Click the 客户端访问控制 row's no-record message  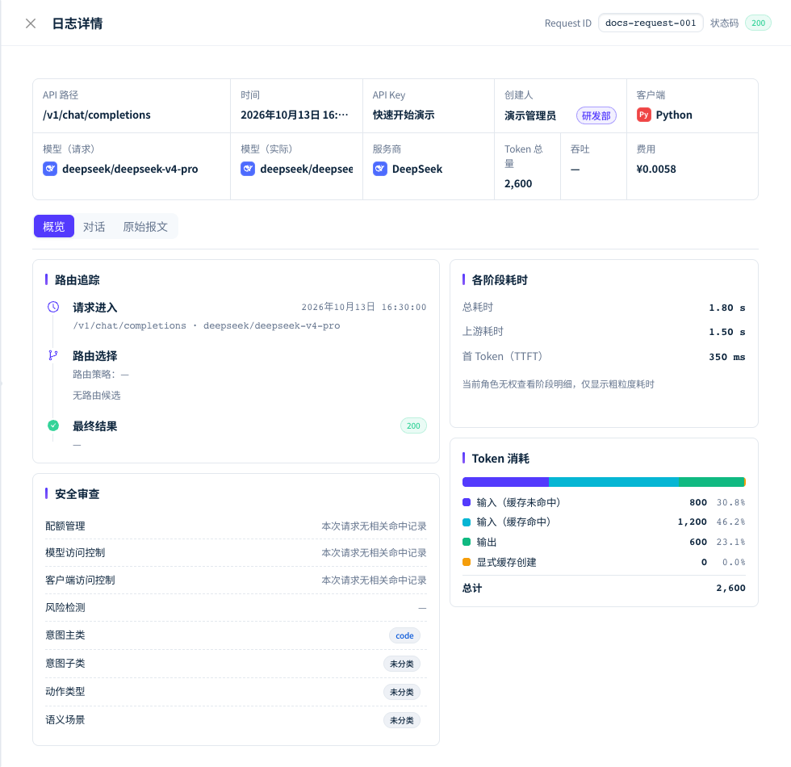[374, 580]
